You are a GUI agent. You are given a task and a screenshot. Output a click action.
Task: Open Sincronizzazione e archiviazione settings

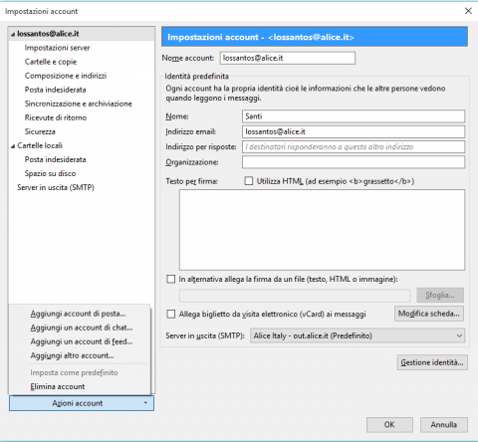point(79,104)
